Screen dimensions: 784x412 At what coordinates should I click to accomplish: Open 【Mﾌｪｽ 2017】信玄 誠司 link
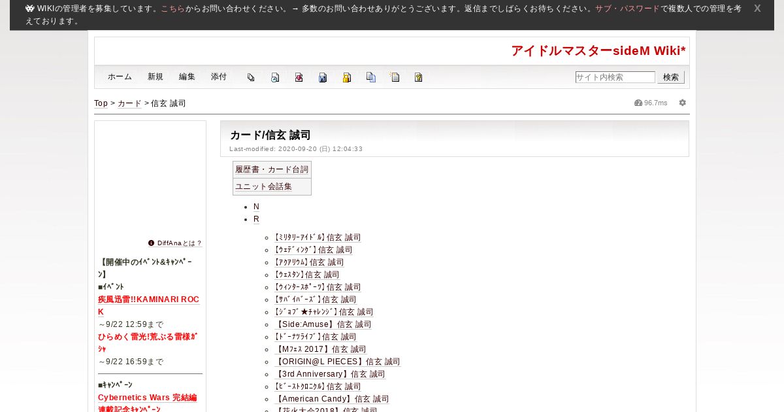[320, 350]
